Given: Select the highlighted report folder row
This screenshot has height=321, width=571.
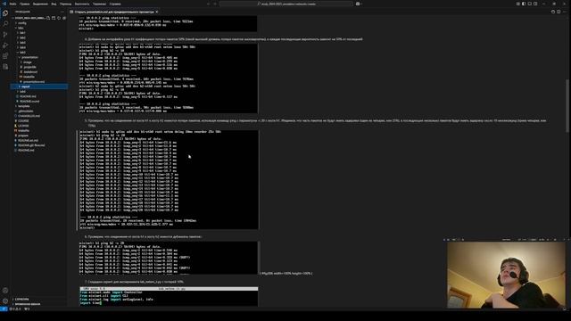Looking at the screenshot, I should pos(39,86).
